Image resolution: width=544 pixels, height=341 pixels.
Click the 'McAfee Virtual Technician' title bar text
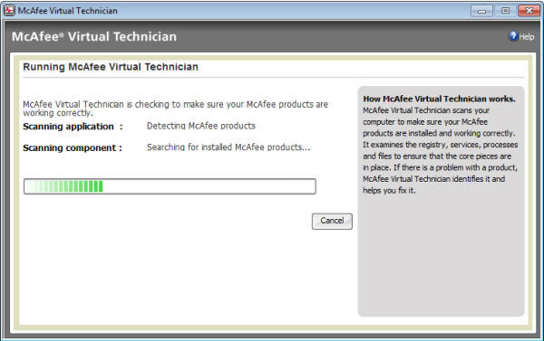point(68,11)
